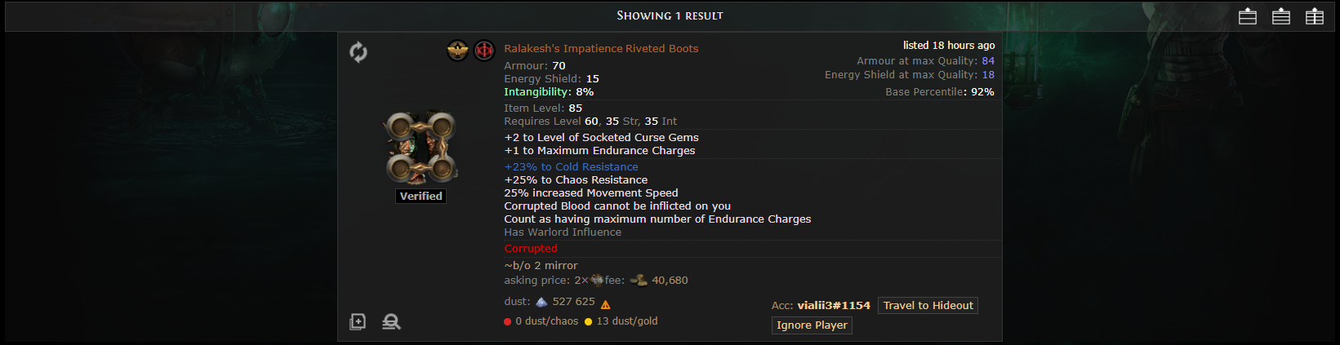
Task: Switch to the three-row list layout view
Action: 1281,16
